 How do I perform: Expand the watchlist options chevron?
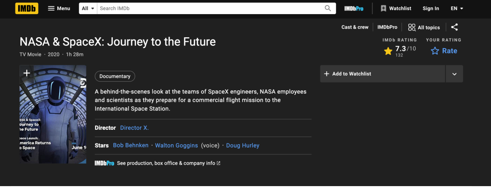454,74
